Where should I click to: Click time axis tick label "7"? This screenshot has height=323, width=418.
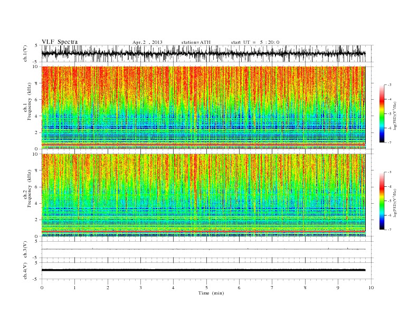(x=272, y=288)
